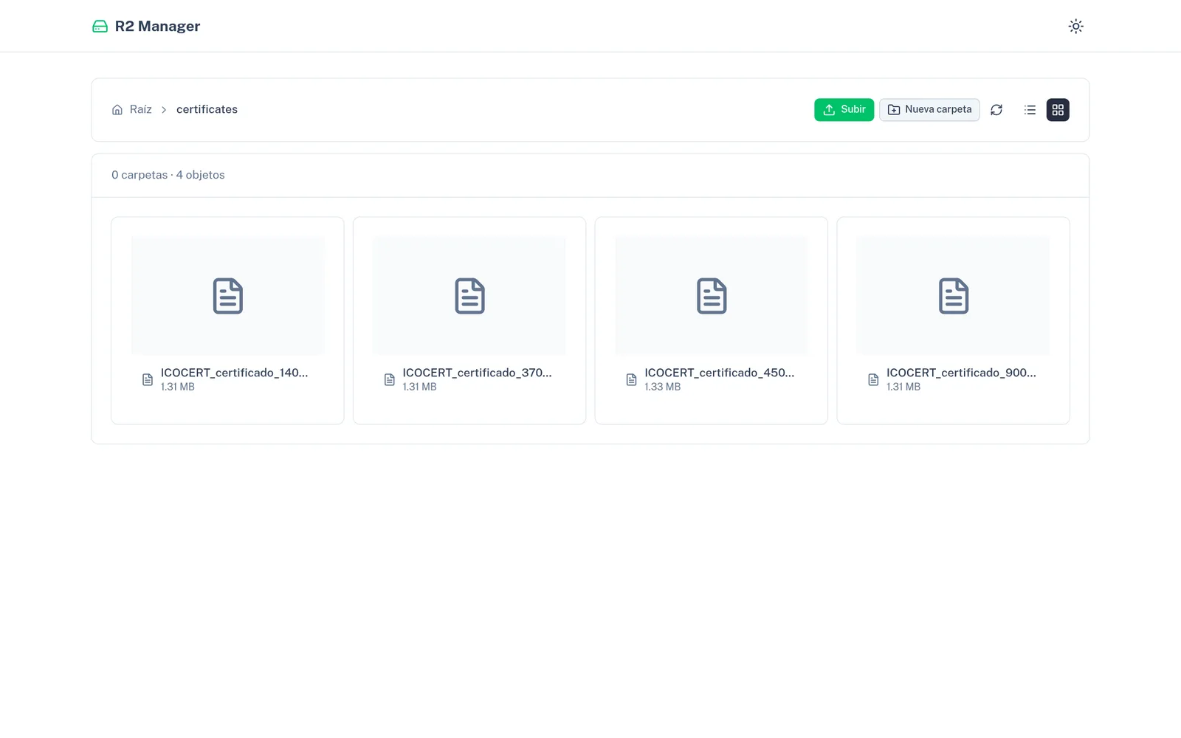Create a new folder with Nueva carpeta
1181x738 pixels.
[929, 109]
